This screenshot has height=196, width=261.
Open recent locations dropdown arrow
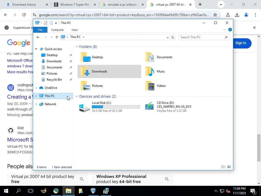[51, 37]
